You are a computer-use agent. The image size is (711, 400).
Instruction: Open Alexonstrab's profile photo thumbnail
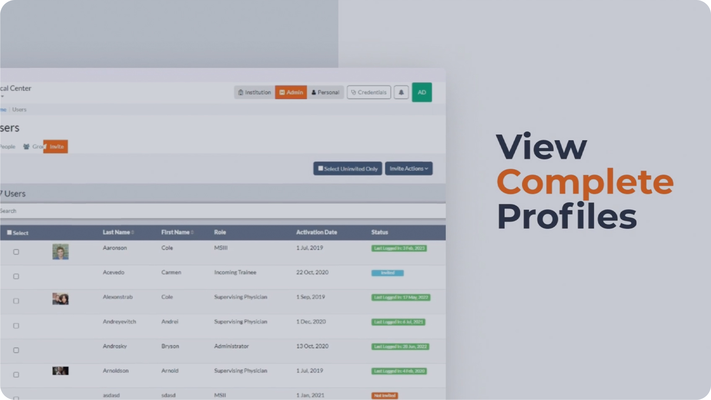coord(61,299)
